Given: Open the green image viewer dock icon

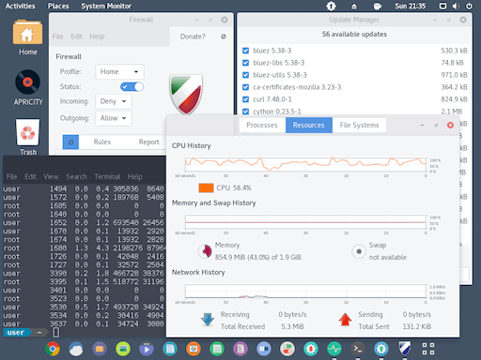Looking at the screenshot, I should point(123,349).
